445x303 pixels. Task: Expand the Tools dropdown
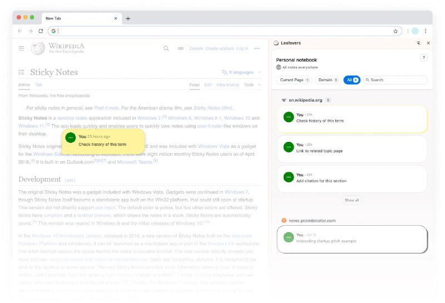(x=252, y=85)
